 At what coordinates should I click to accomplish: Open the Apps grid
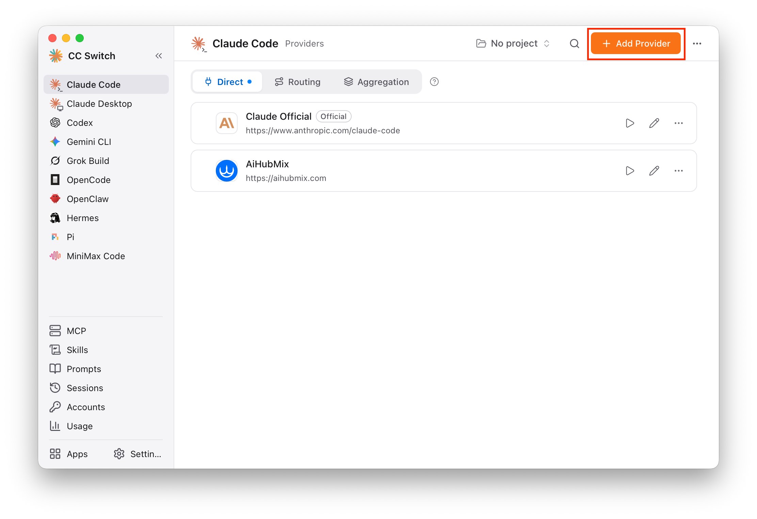pyautogui.click(x=69, y=454)
